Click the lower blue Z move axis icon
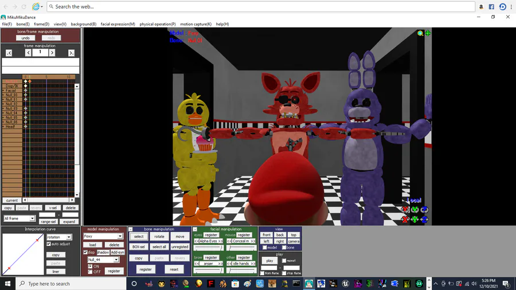The image size is (516, 290). (424, 220)
